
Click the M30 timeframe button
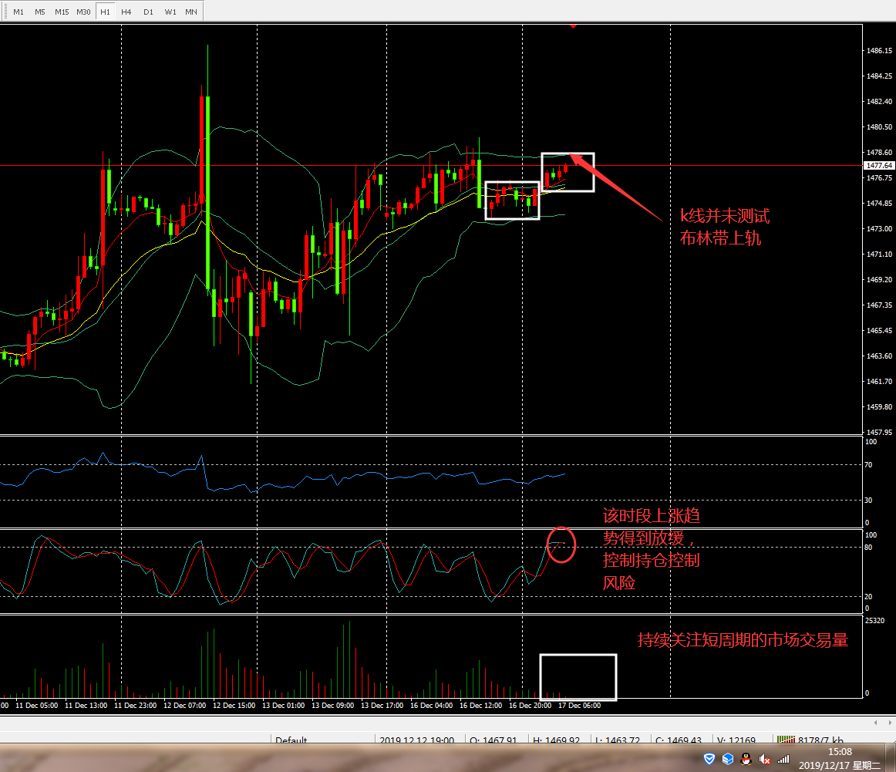pos(83,12)
